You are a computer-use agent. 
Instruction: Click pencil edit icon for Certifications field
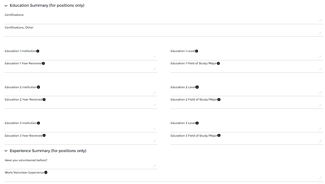pos(320,21)
